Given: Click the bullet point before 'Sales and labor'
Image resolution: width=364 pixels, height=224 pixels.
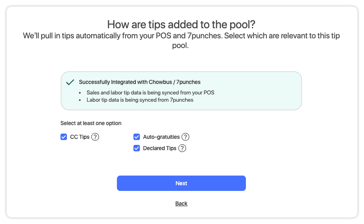Looking at the screenshot, I should pyautogui.click(x=81, y=93).
